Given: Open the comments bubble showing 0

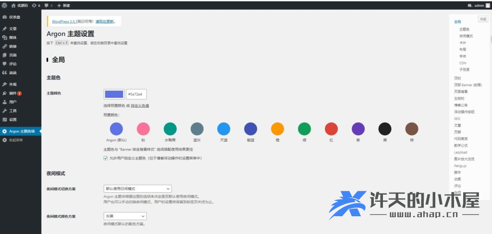Looking at the screenshot, I should pyautogui.click(x=49, y=5).
